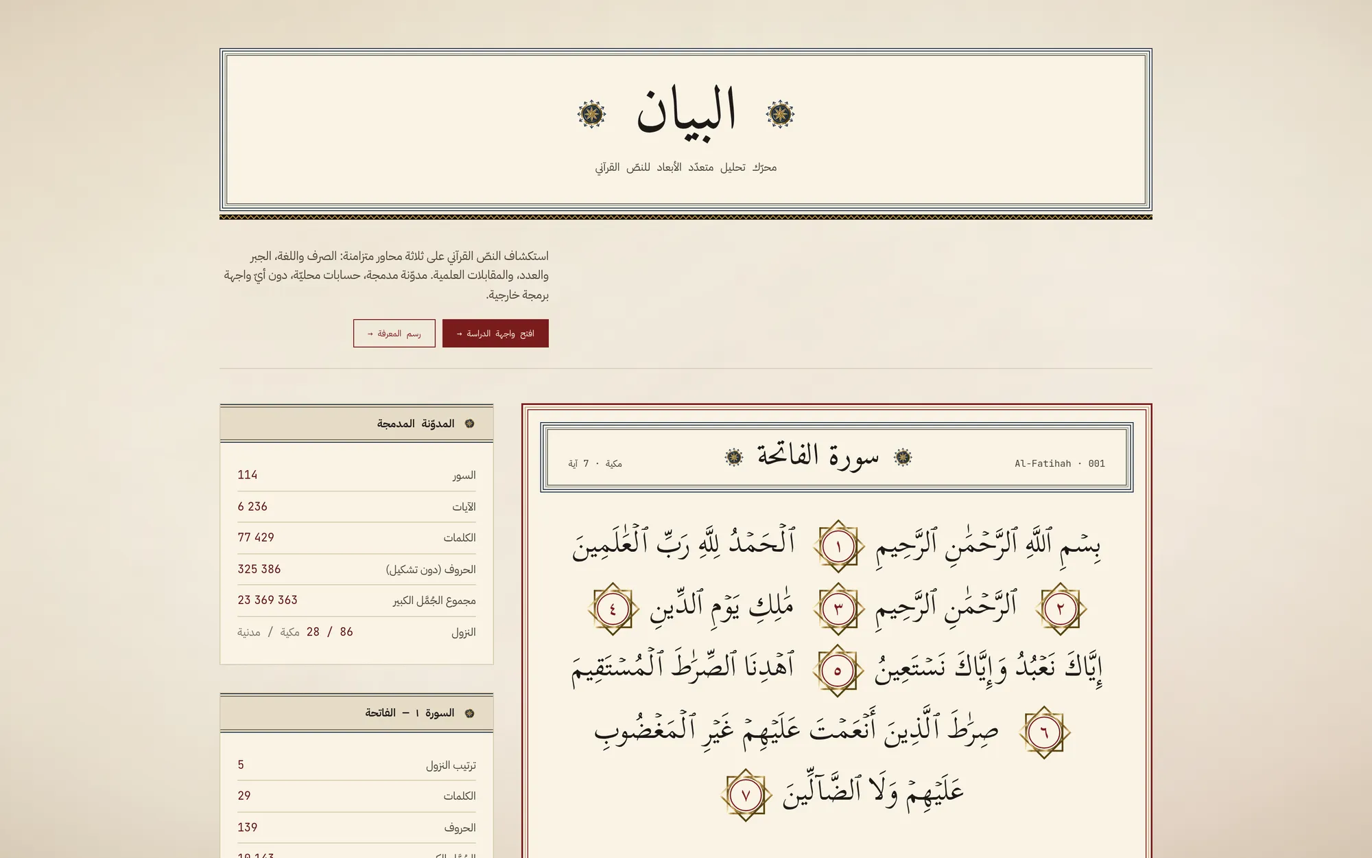Click the السور count value 114
This screenshot has width=1372, height=858.
[x=248, y=475]
